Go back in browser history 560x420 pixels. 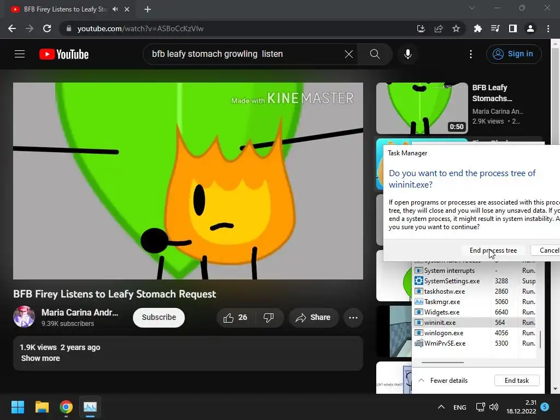pyautogui.click(x=12, y=28)
